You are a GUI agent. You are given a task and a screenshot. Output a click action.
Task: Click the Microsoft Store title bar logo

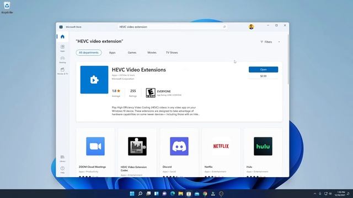pos(61,27)
